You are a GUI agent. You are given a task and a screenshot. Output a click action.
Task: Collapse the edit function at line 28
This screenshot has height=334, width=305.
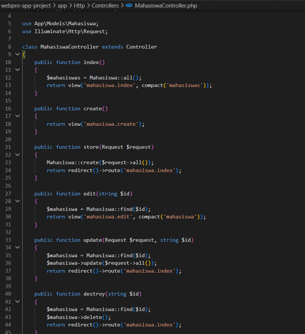point(17,201)
